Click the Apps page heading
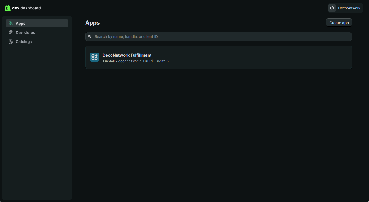This screenshot has width=369, height=202. pyautogui.click(x=93, y=23)
